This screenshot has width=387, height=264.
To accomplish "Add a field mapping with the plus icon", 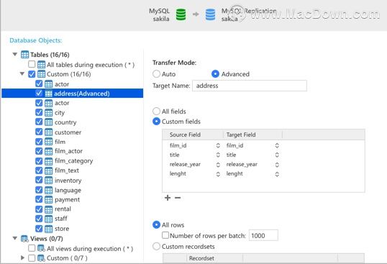I will (x=168, y=198).
